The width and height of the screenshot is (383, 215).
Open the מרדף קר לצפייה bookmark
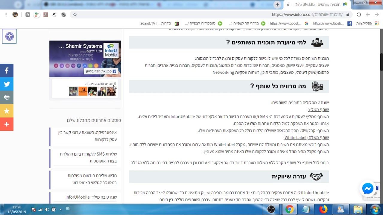247,23
